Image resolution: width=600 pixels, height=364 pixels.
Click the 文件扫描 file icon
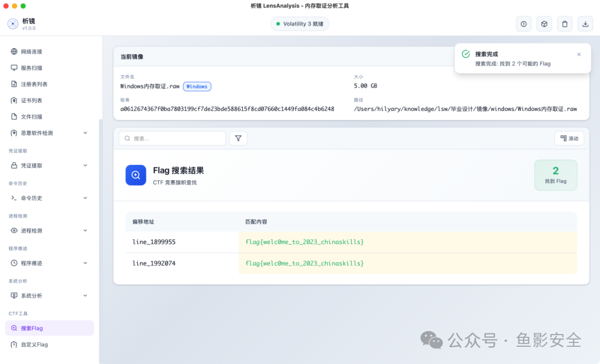(x=14, y=117)
